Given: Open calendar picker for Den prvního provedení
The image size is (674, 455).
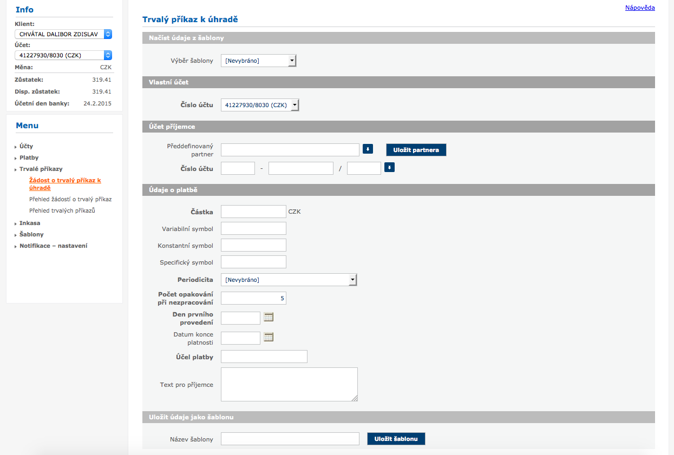Looking at the screenshot, I should pyautogui.click(x=269, y=318).
